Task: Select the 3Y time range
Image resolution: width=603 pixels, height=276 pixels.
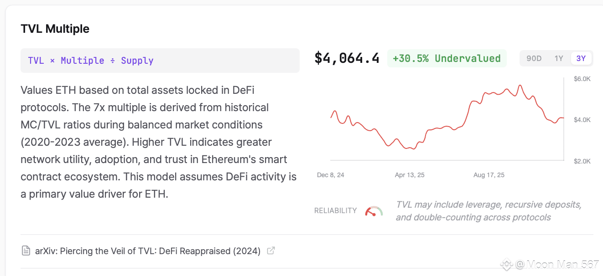Action: pos(581,58)
